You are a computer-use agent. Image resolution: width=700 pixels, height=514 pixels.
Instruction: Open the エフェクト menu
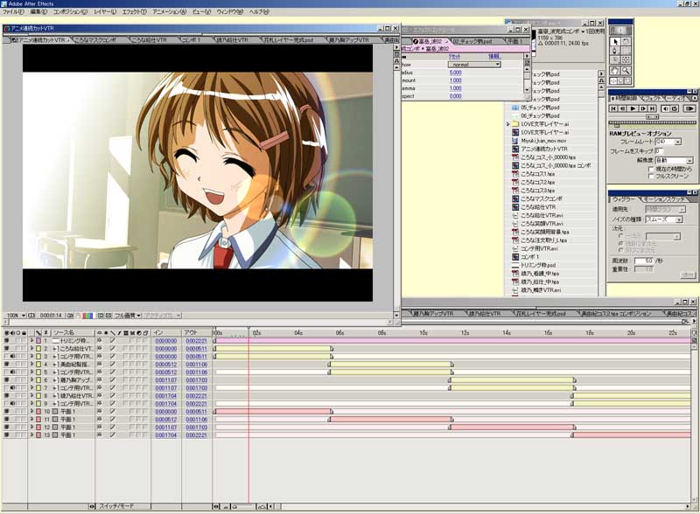tap(135, 11)
